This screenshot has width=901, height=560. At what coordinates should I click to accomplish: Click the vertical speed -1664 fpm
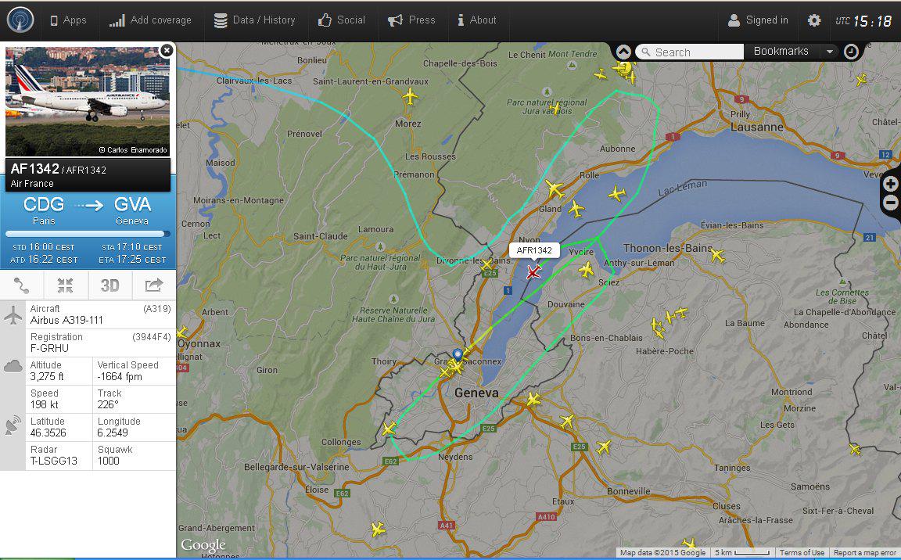point(120,377)
